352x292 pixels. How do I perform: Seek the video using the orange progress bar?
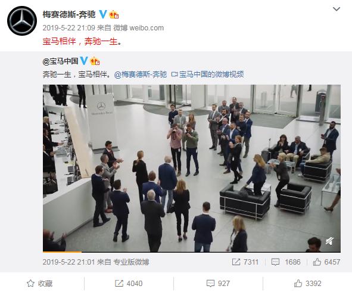192,252
